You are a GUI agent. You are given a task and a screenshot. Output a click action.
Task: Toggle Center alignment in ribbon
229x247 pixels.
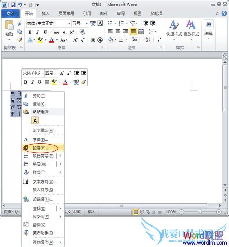pos(118,32)
